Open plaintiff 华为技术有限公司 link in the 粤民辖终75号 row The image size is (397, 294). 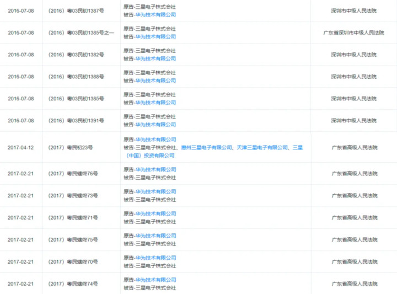[155, 236]
